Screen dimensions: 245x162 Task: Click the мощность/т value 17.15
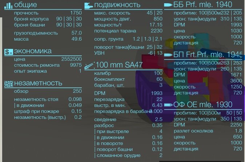click(156, 25)
